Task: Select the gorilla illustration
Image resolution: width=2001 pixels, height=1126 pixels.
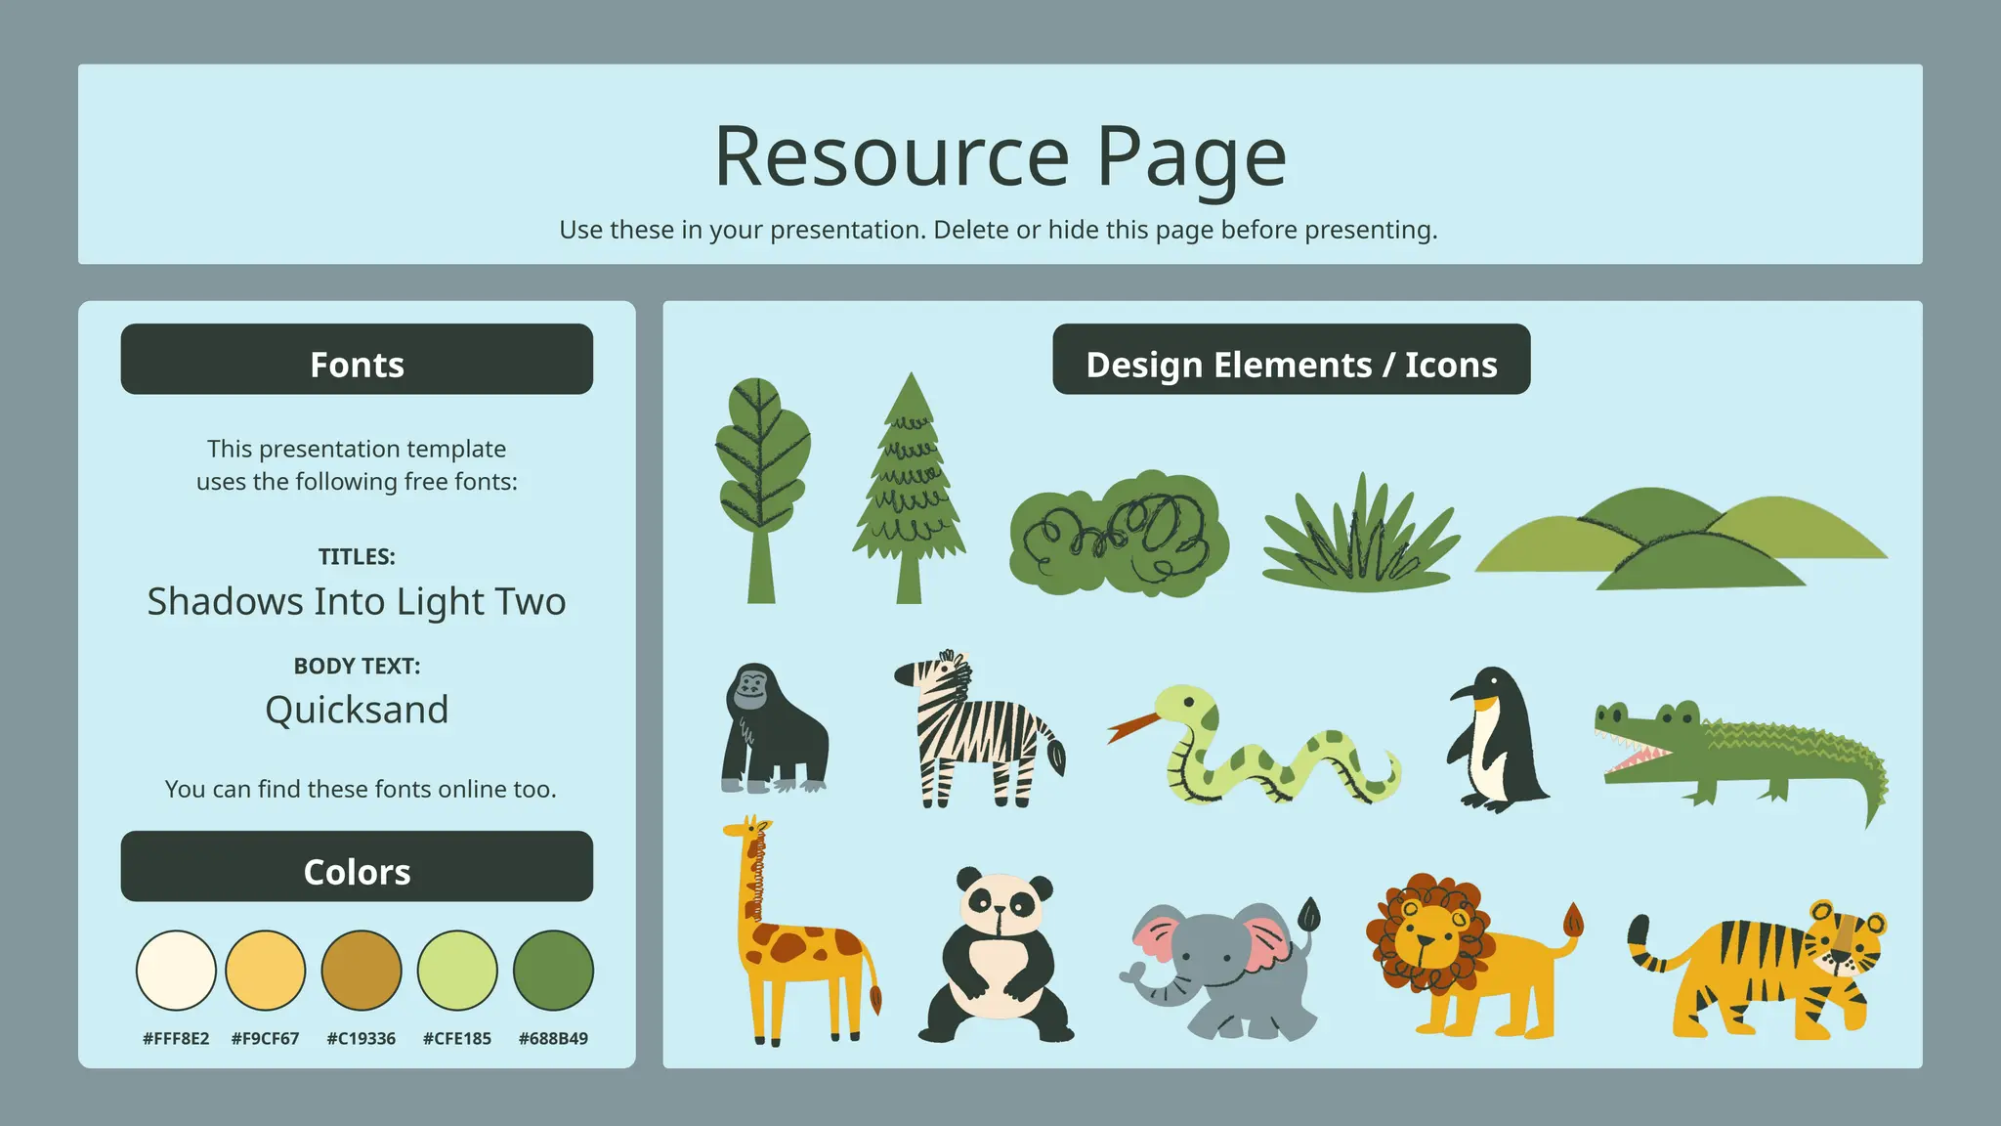Action: pos(776,727)
